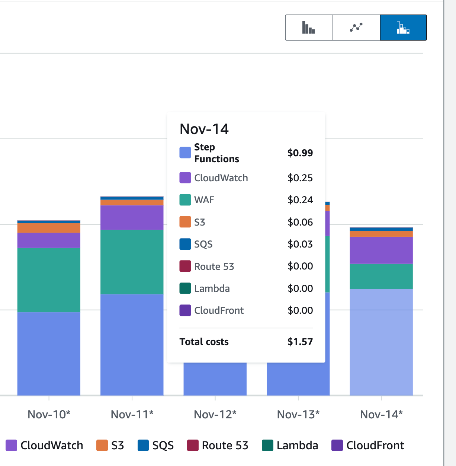
Task: Click the Nov-12* axis label
Action: (215, 414)
